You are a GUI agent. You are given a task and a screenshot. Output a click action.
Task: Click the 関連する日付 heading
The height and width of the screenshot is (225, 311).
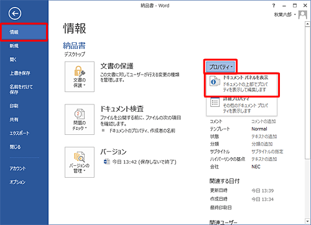coord(225,181)
